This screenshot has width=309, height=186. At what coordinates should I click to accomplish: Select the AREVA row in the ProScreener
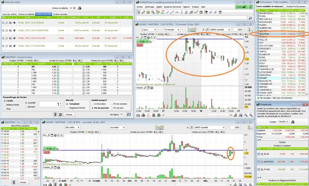pos(281,51)
